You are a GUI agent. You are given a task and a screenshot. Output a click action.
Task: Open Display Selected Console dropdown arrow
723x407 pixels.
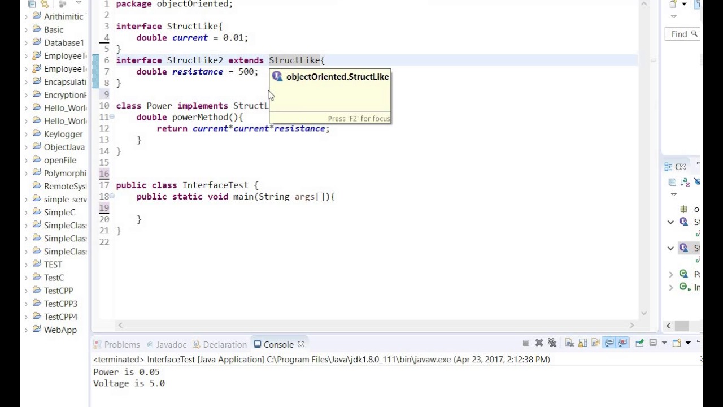(664, 343)
